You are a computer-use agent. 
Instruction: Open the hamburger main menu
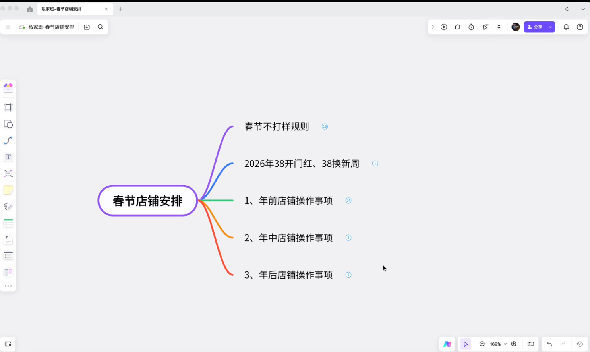(x=8, y=27)
